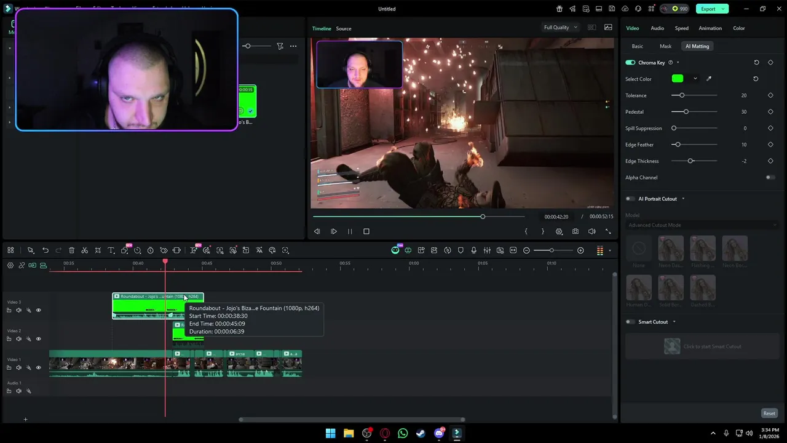
Task: Enter fullscreen preview with expand icon
Action: pos(608,231)
